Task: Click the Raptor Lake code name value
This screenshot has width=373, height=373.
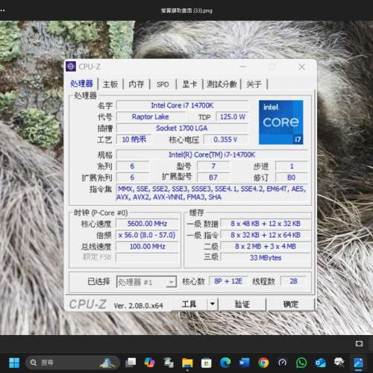Action: [x=151, y=117]
